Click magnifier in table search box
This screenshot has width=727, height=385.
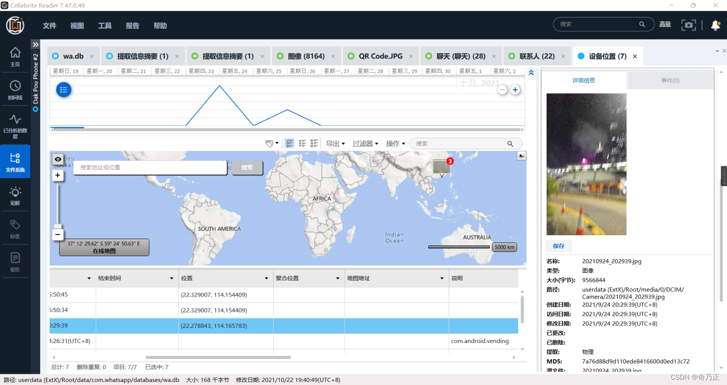(x=510, y=143)
